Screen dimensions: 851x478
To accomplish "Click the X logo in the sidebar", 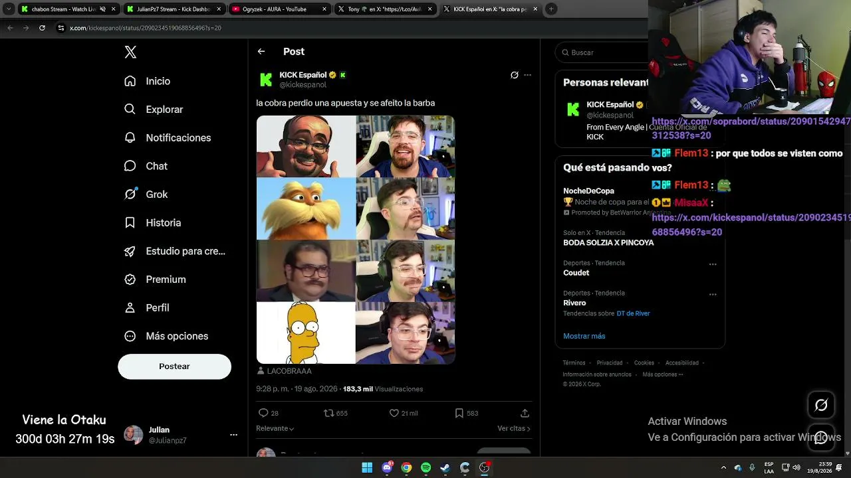I will pos(130,52).
